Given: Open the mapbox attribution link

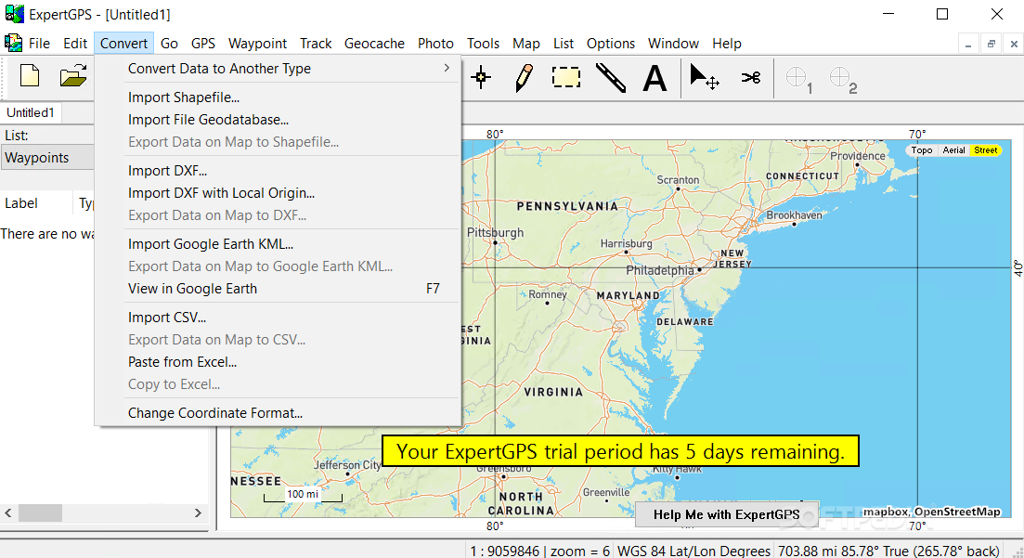Looking at the screenshot, I should click(886, 512).
